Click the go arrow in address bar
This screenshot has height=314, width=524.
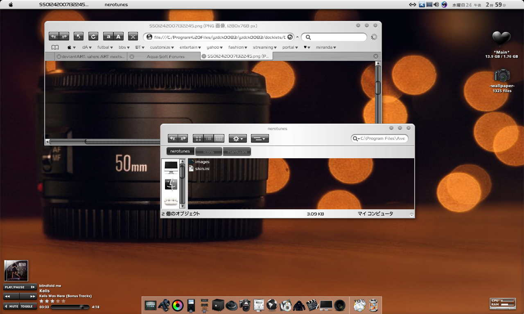pyautogui.click(x=290, y=37)
